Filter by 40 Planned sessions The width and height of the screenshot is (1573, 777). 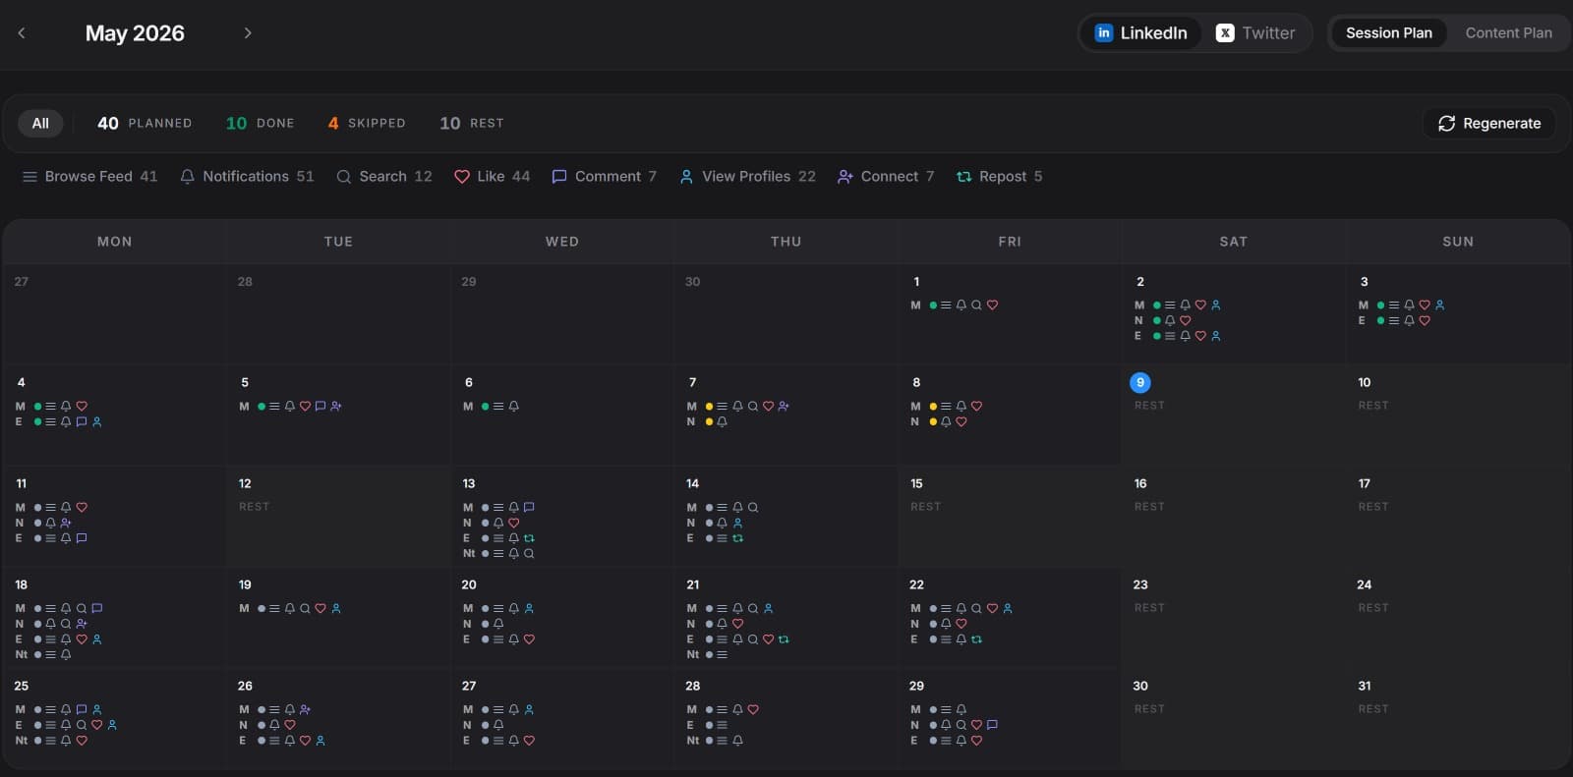145,123
